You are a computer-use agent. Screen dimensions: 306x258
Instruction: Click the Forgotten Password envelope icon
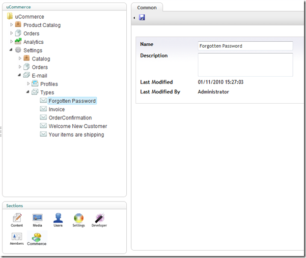(43, 100)
